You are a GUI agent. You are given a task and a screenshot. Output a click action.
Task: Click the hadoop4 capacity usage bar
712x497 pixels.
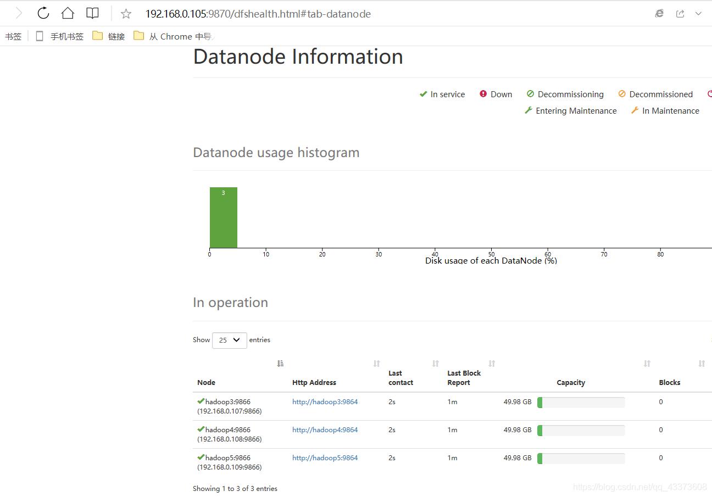tap(581, 431)
